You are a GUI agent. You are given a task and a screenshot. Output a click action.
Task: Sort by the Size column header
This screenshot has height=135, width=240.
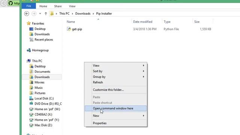pyautogui.click(x=197, y=22)
